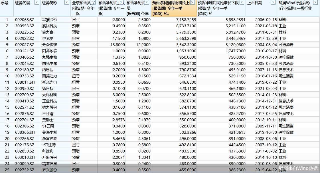Click the active filter icon on 业绩预告类型

[x=93, y=3]
